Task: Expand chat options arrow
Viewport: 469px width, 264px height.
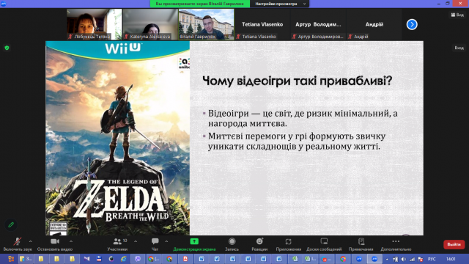Action: pyautogui.click(x=166, y=241)
